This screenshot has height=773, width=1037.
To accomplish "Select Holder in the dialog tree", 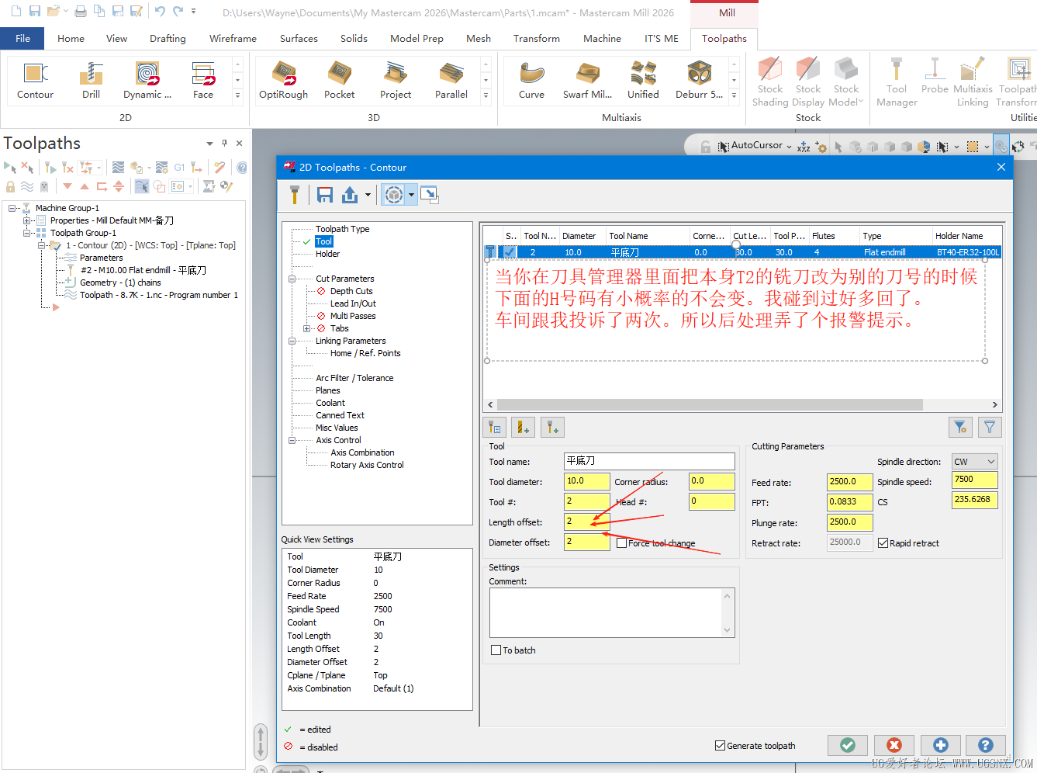I will pyautogui.click(x=327, y=254).
